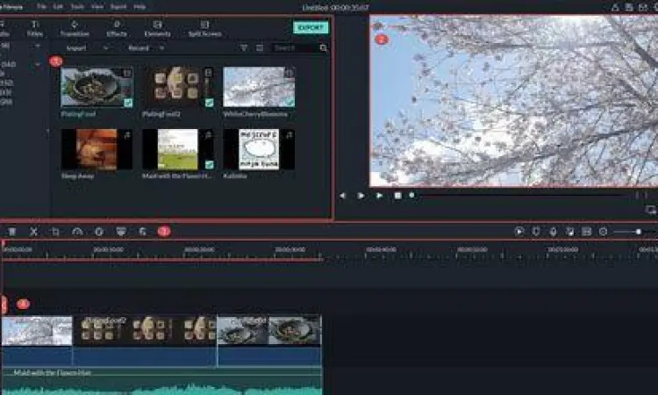658x395 pixels.
Task: Click the Split scissors icon
Action: [x=33, y=232]
